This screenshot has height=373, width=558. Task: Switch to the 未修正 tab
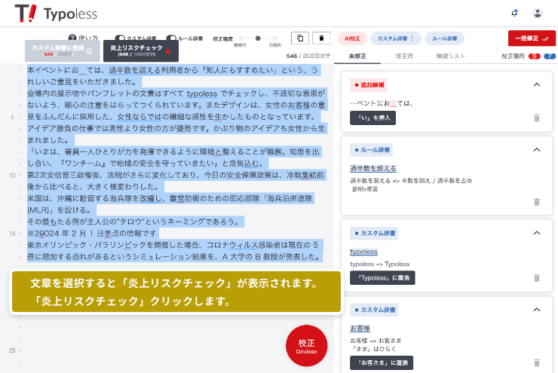(357, 57)
